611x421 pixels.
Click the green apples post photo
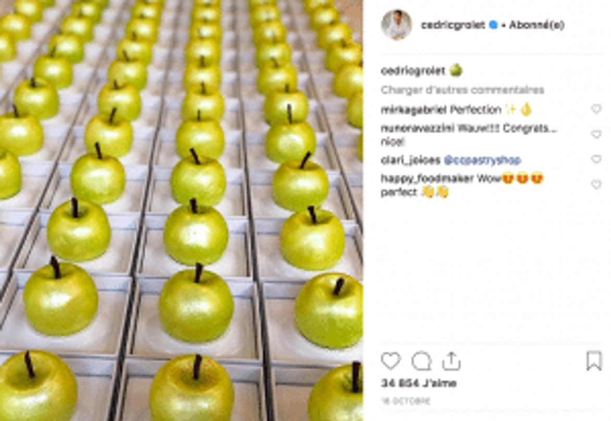coord(181,210)
